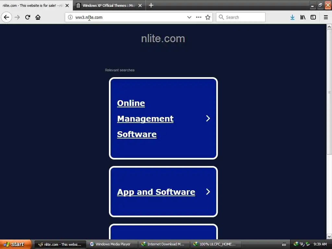Click the scrollbar up arrow
The height and width of the screenshot is (249, 332).
(x=329, y=27)
